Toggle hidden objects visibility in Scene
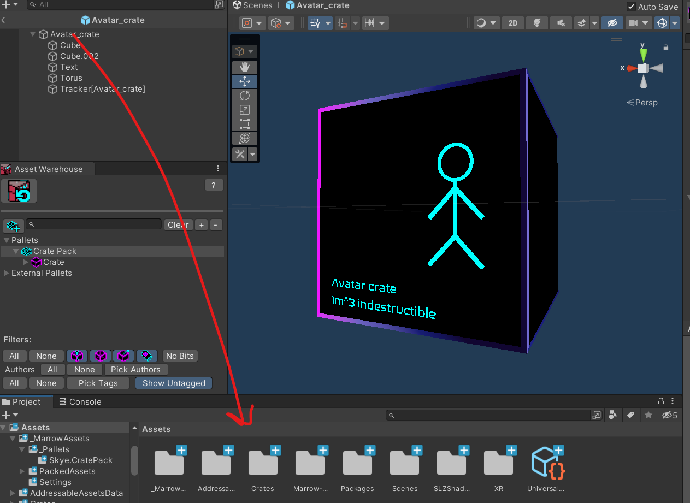 (612, 23)
